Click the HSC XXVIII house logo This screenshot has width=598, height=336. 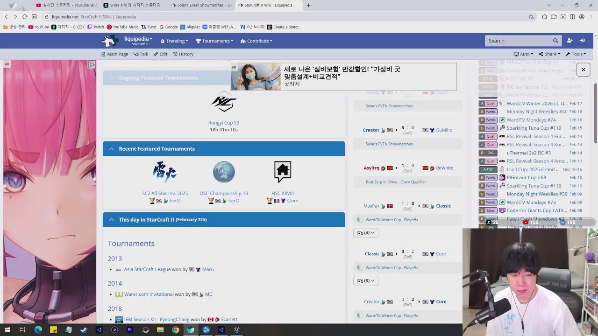(x=283, y=172)
